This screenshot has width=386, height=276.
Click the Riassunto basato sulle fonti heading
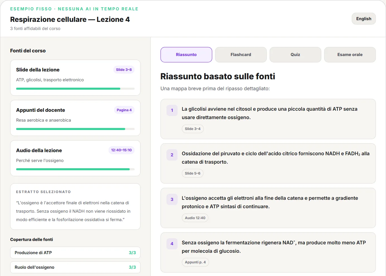click(218, 76)
